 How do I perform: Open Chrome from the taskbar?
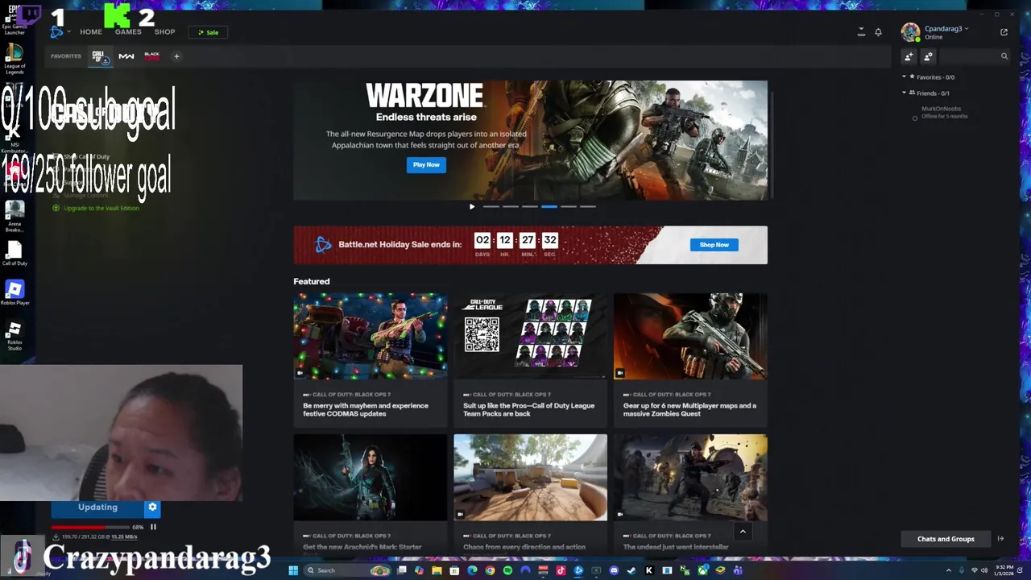click(490, 570)
